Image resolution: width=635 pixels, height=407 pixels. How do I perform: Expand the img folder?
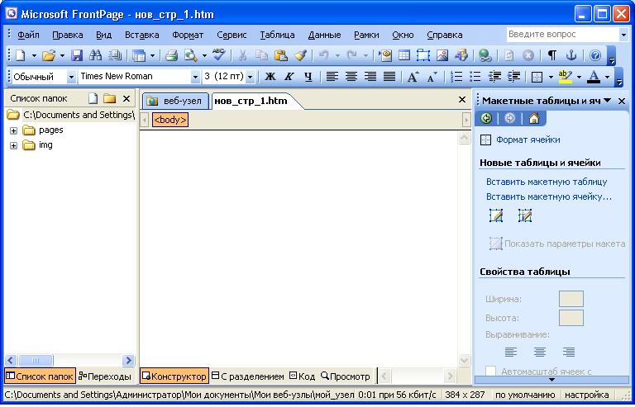(x=14, y=145)
